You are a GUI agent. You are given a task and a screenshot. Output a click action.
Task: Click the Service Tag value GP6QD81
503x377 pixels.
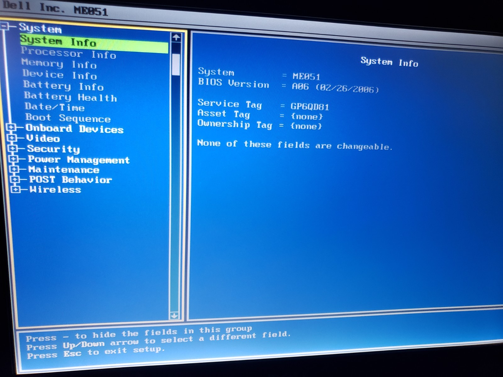click(x=310, y=107)
